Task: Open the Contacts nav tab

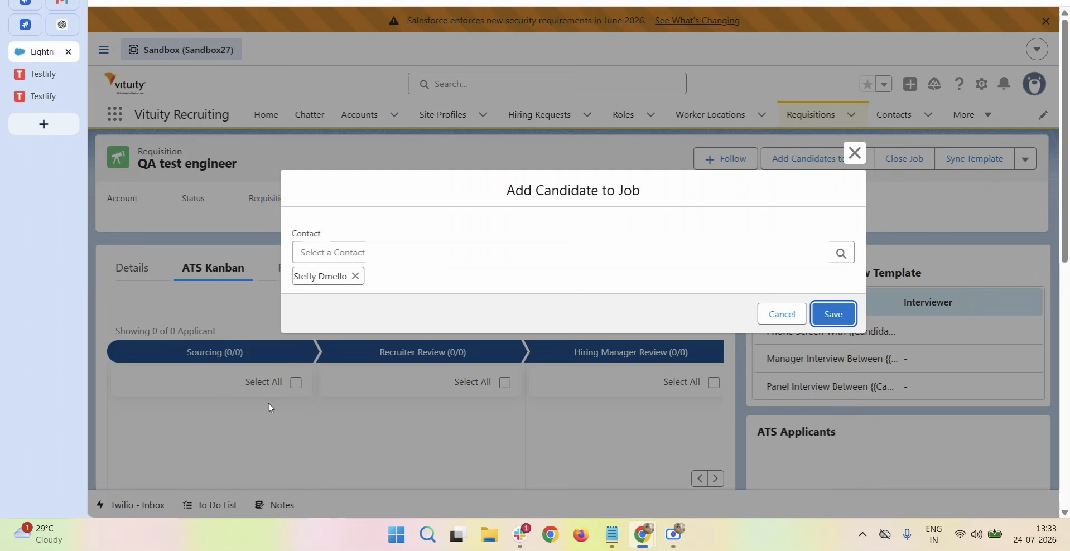Action: pyautogui.click(x=894, y=115)
